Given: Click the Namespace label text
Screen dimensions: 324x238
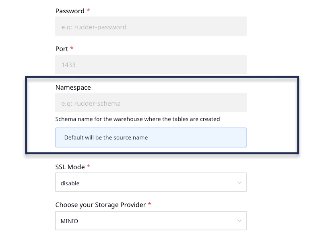Looking at the screenshot, I should click(73, 87).
